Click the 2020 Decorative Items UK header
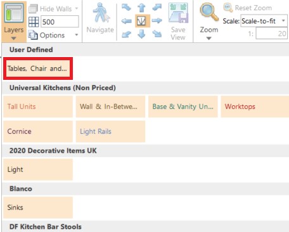This screenshot has width=289, height=232. (146, 151)
